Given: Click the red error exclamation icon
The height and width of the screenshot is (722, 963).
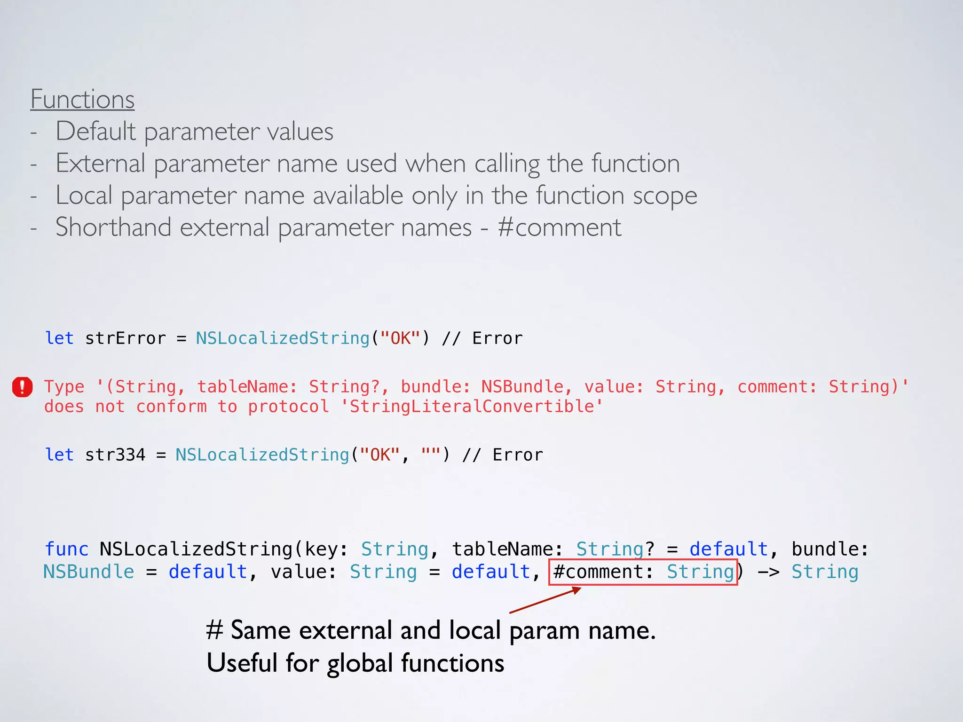Looking at the screenshot, I should 22,387.
